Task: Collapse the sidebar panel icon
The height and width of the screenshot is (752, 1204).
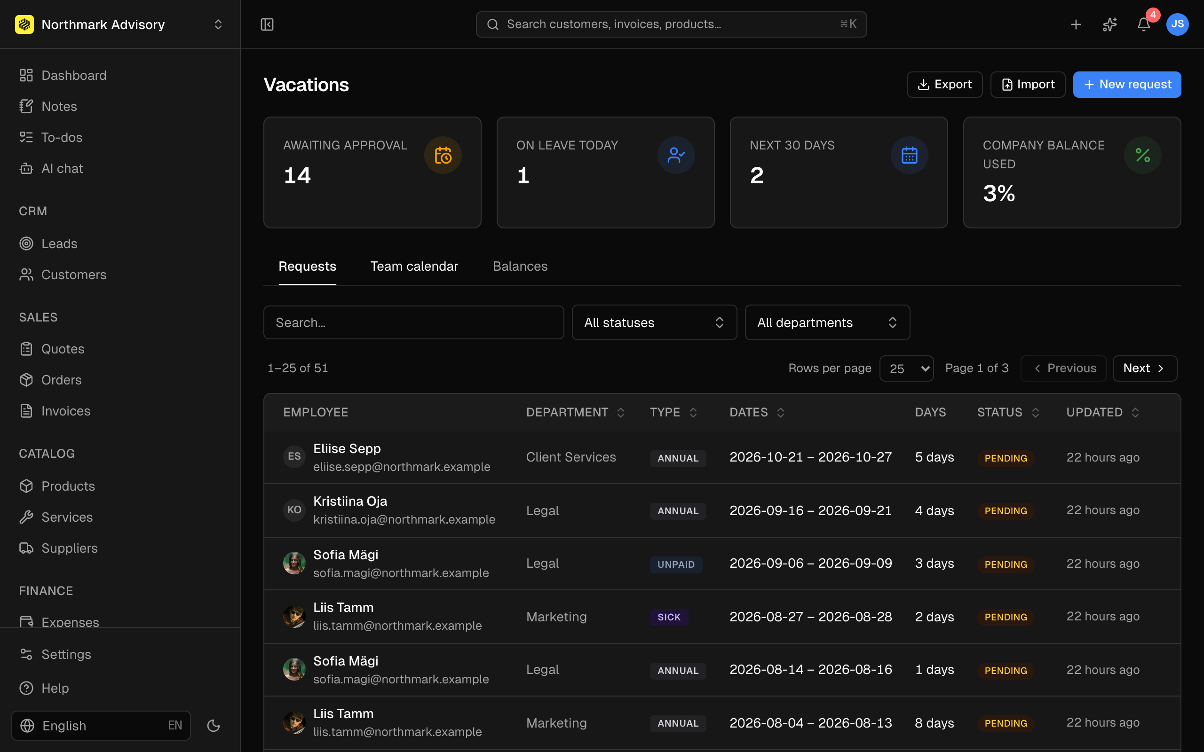Action: [267, 24]
